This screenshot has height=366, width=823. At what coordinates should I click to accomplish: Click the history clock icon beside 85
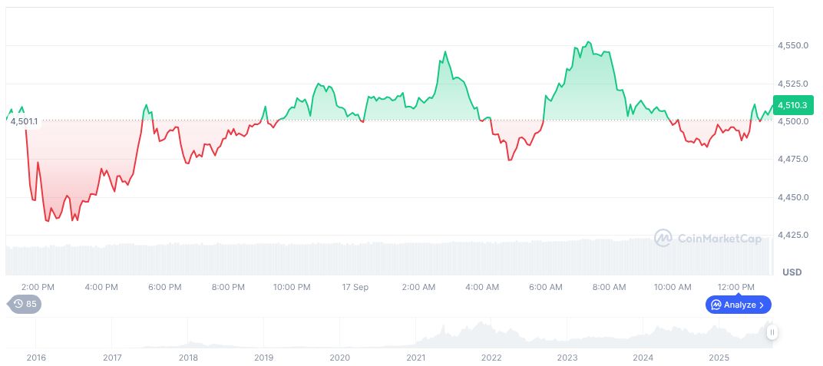tap(18, 305)
